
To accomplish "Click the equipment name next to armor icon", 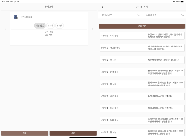I will click(x=27, y=17).
